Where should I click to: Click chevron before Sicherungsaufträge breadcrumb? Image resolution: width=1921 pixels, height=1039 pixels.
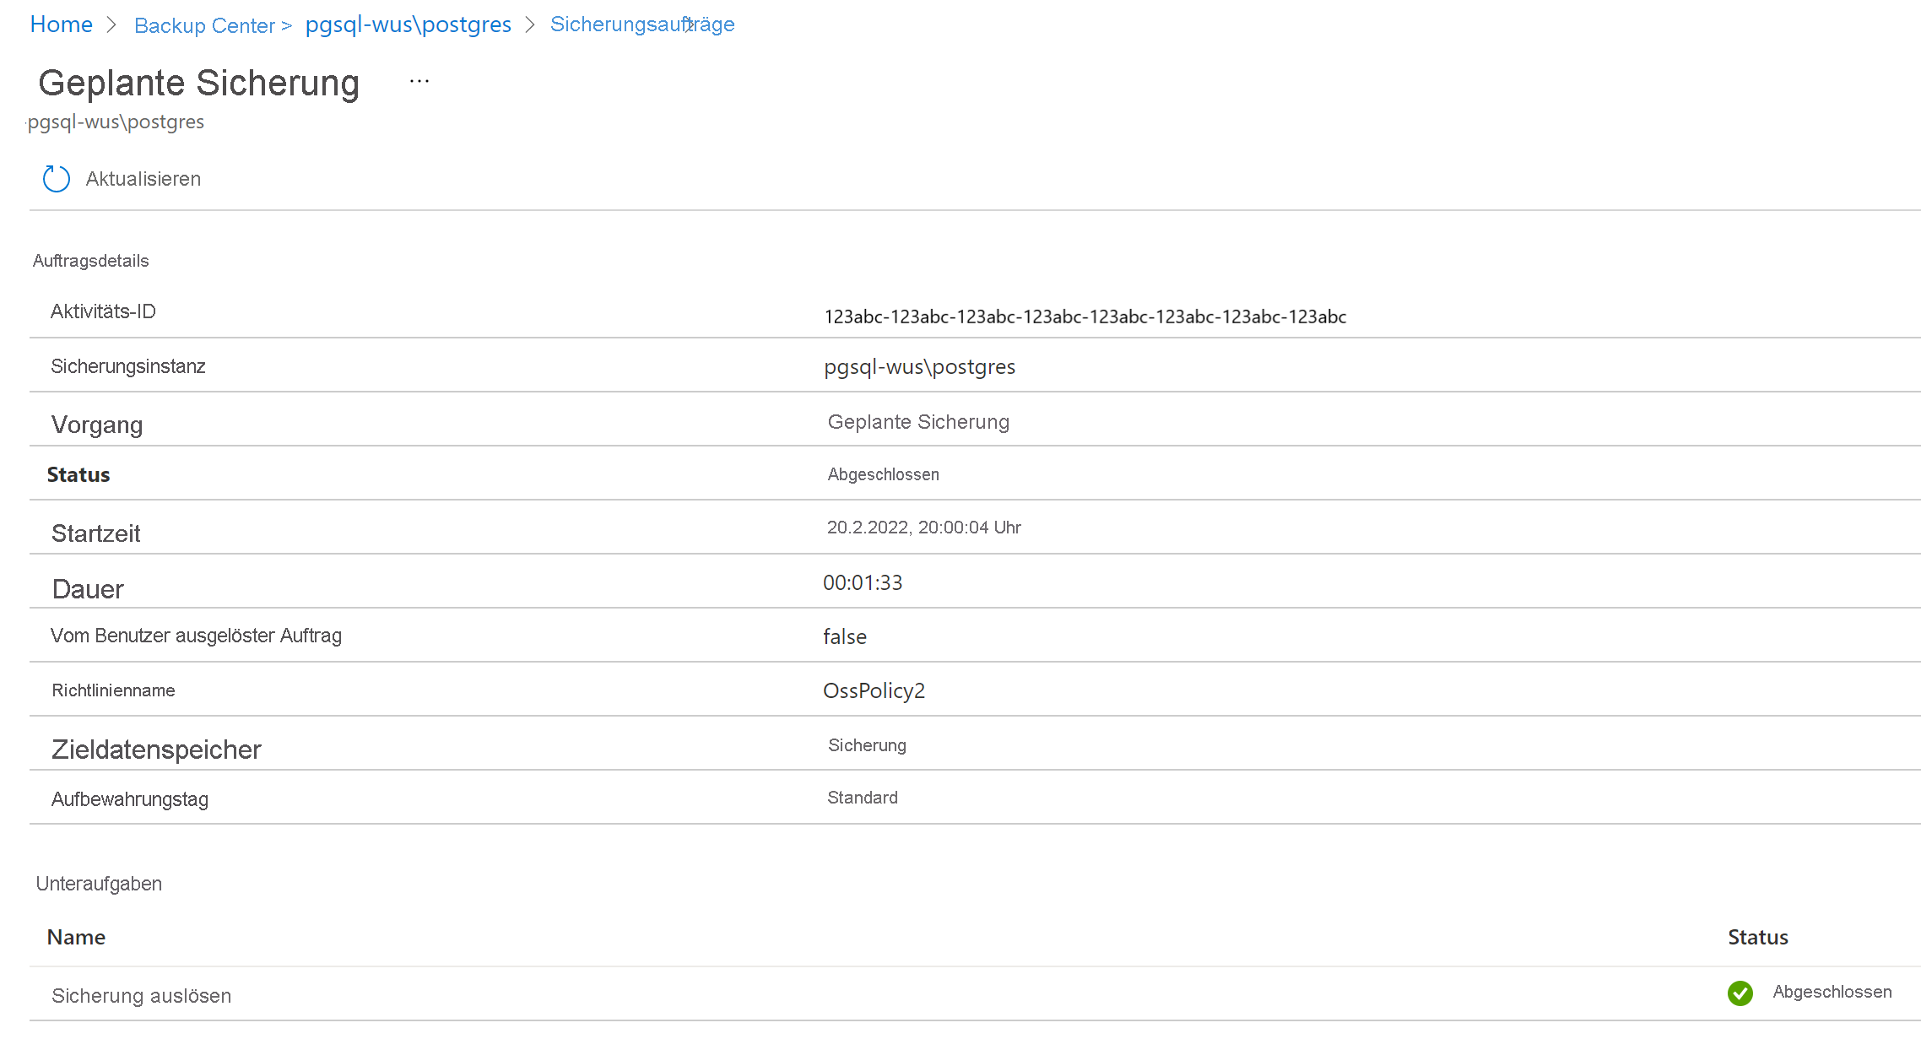point(530,25)
